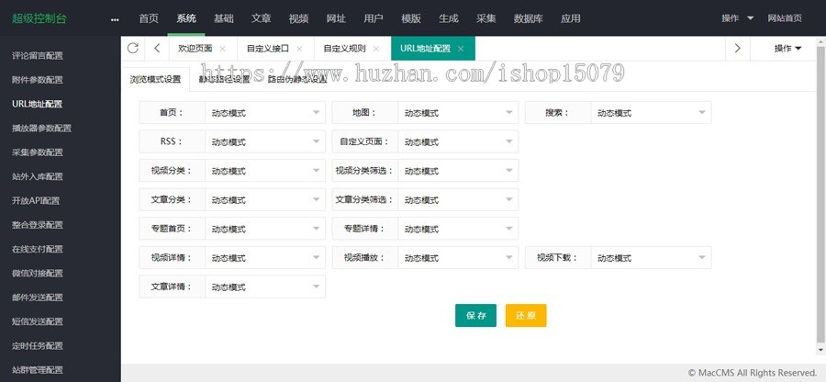The width and height of the screenshot is (826, 382).
Task: Click the 超级控制台 logo text
Action: pos(39,18)
